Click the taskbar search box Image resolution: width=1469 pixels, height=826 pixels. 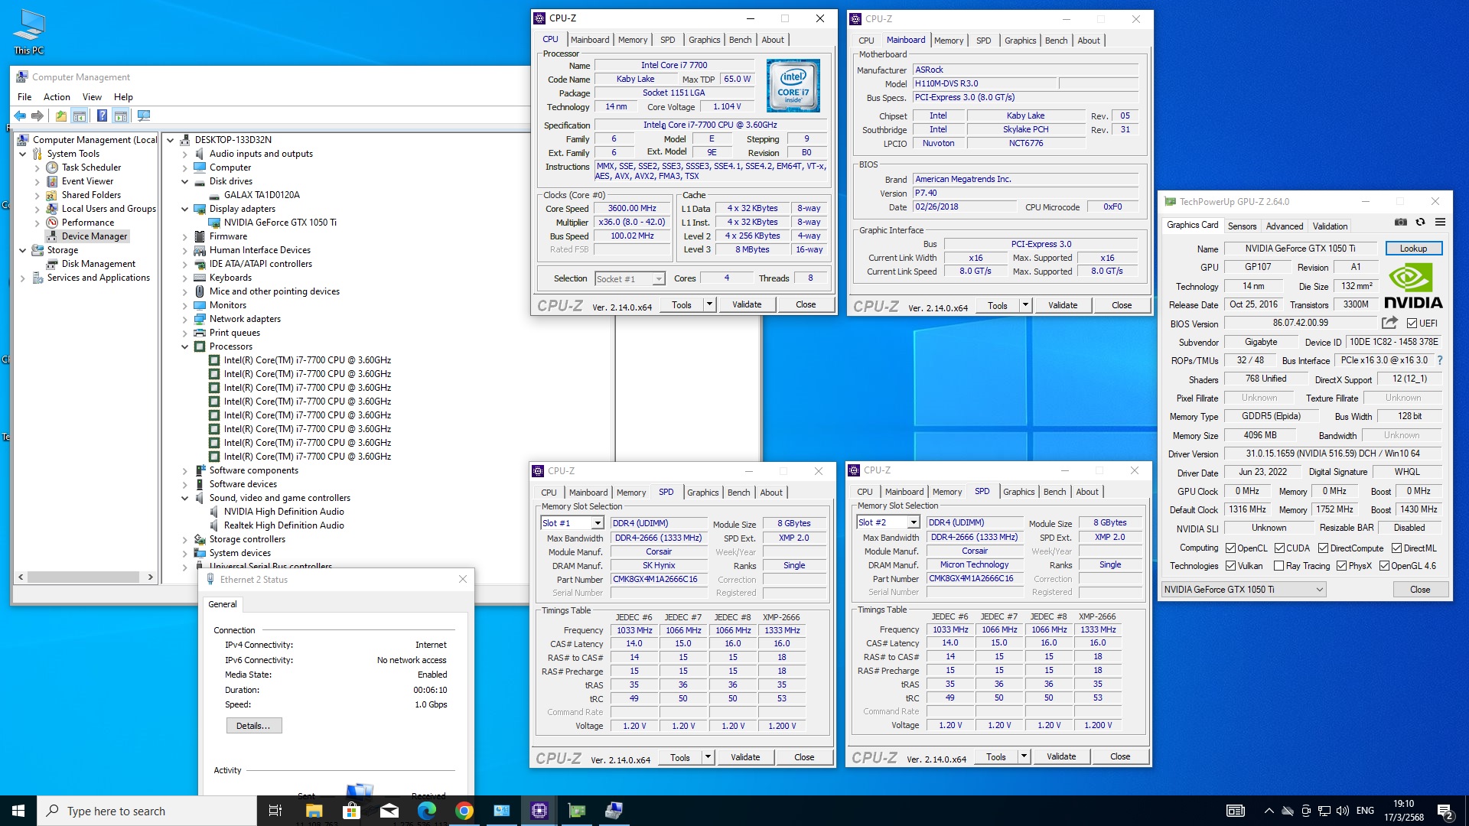(x=147, y=811)
